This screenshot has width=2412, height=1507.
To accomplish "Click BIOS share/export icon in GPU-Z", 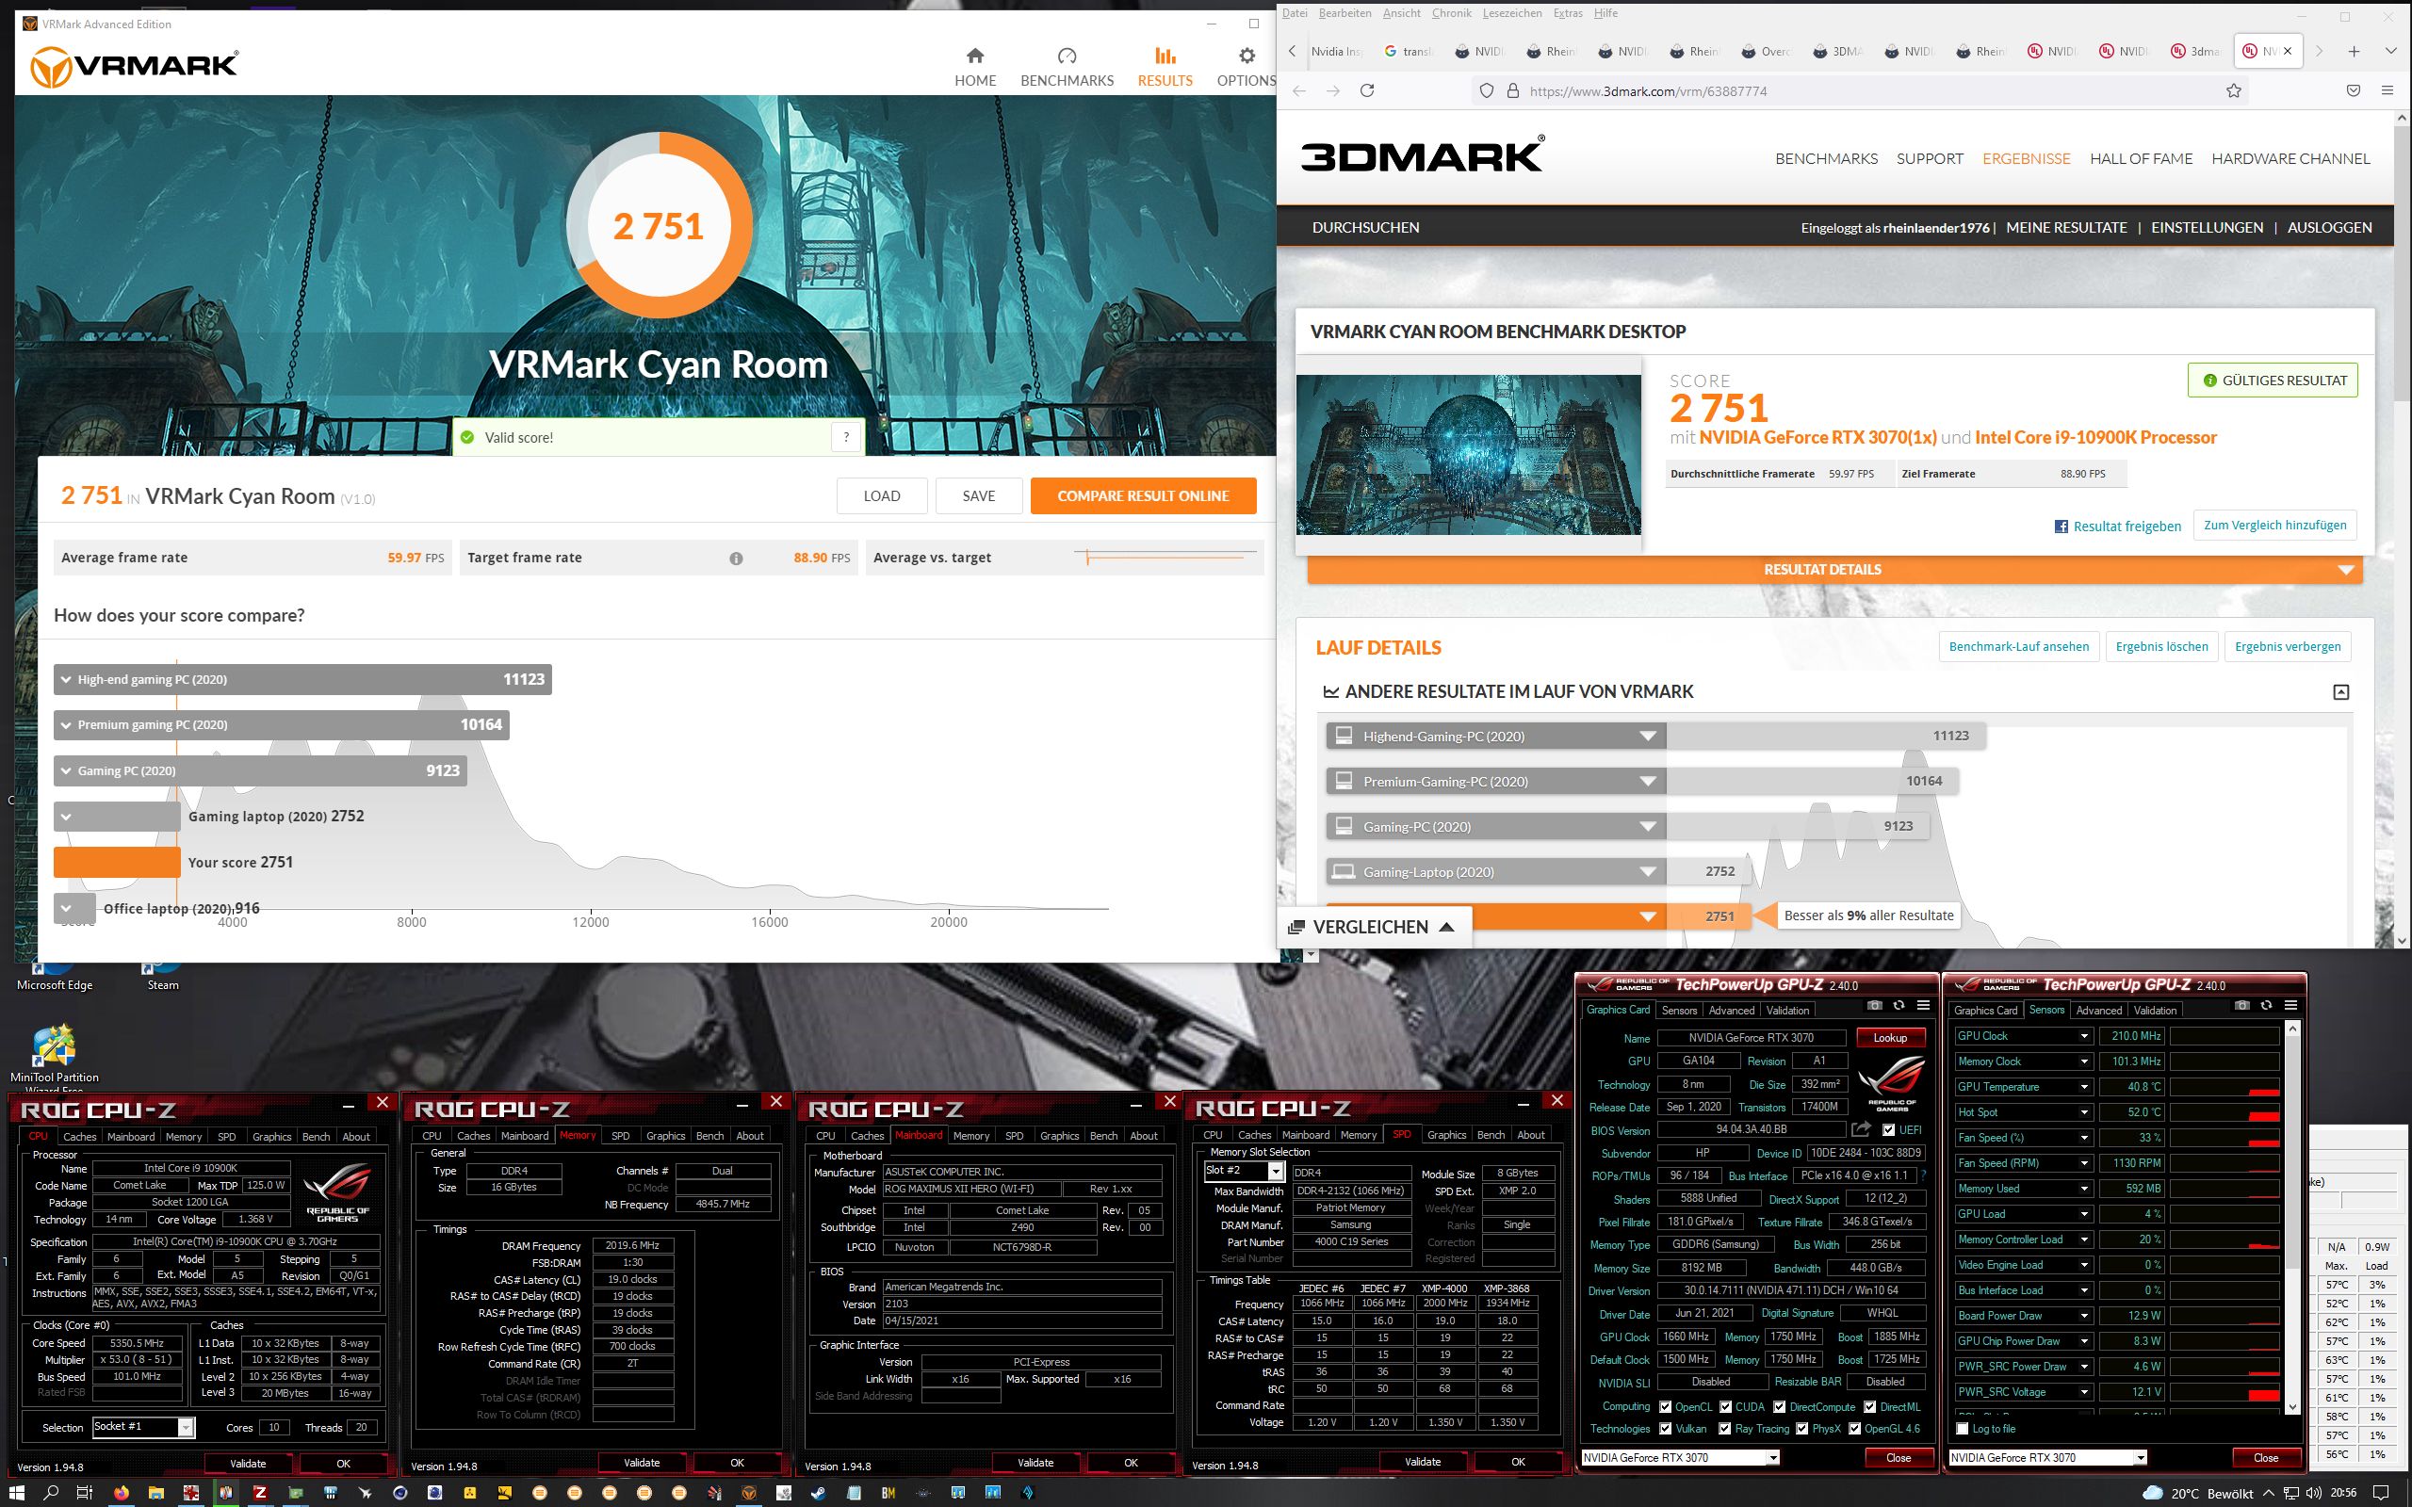I will [x=1860, y=1129].
